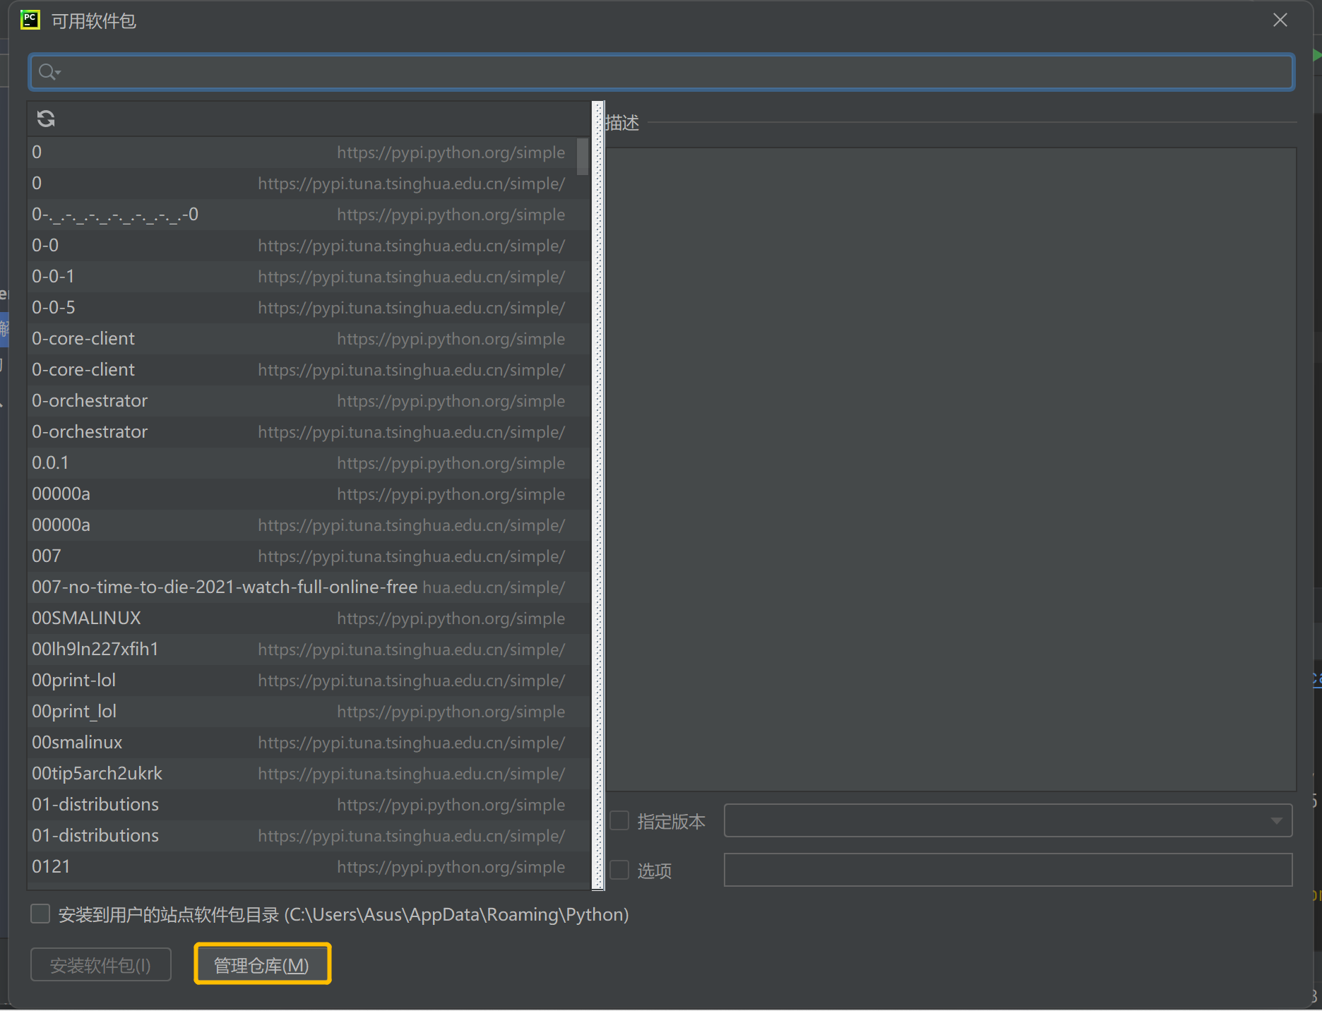1322x1011 pixels.
Task: Select the 00tip5arch2ukrk package row
Action: 309,774
